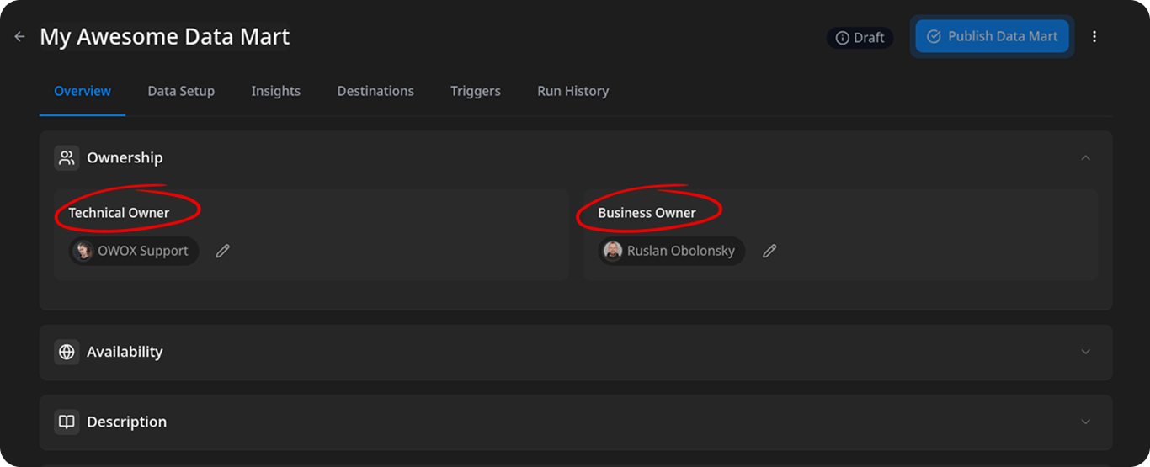The height and width of the screenshot is (467, 1150).
Task: Click the Ownership people icon
Action: (x=67, y=157)
